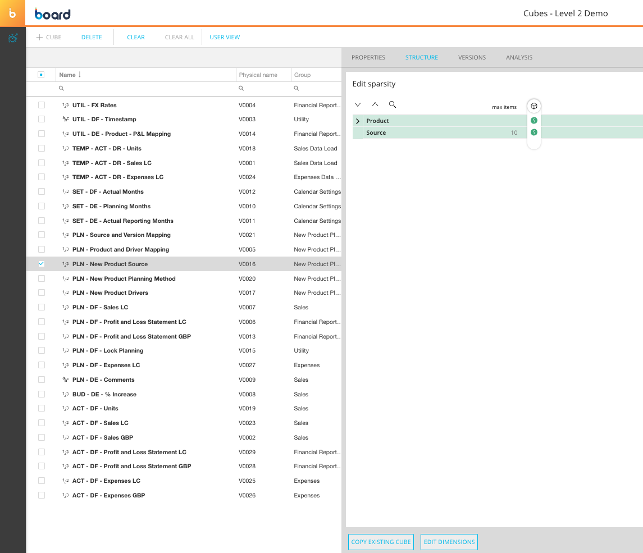The image size is (643, 553).
Task: Click the add CUBE button
Action: 49,37
